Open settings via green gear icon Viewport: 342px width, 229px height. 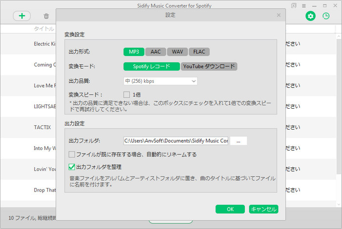click(x=310, y=16)
